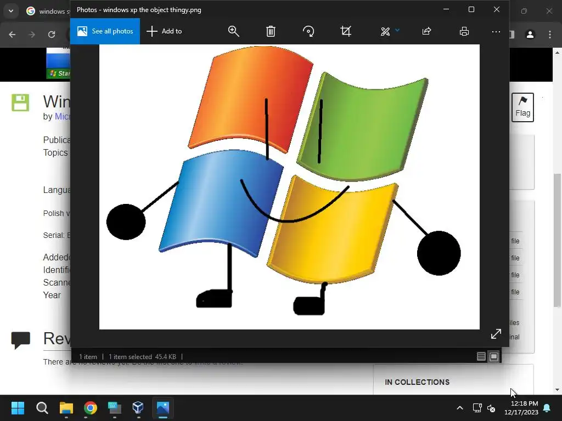This screenshot has width=562, height=421.
Task: Open Chrome three-dot menu
Action: coord(550,35)
